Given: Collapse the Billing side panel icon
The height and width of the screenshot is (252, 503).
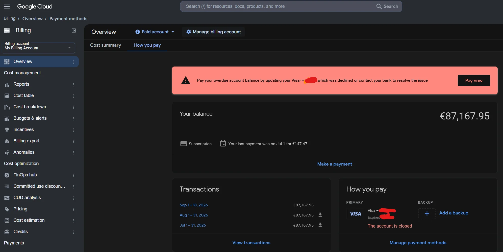Looking at the screenshot, I should click(x=74, y=30).
